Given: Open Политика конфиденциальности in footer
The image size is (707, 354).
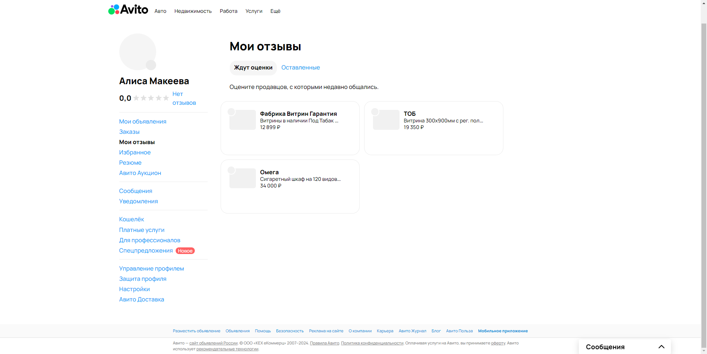Looking at the screenshot, I should [x=372, y=343].
